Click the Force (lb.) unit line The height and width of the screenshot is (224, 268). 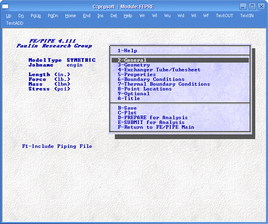pyautogui.click(x=49, y=79)
